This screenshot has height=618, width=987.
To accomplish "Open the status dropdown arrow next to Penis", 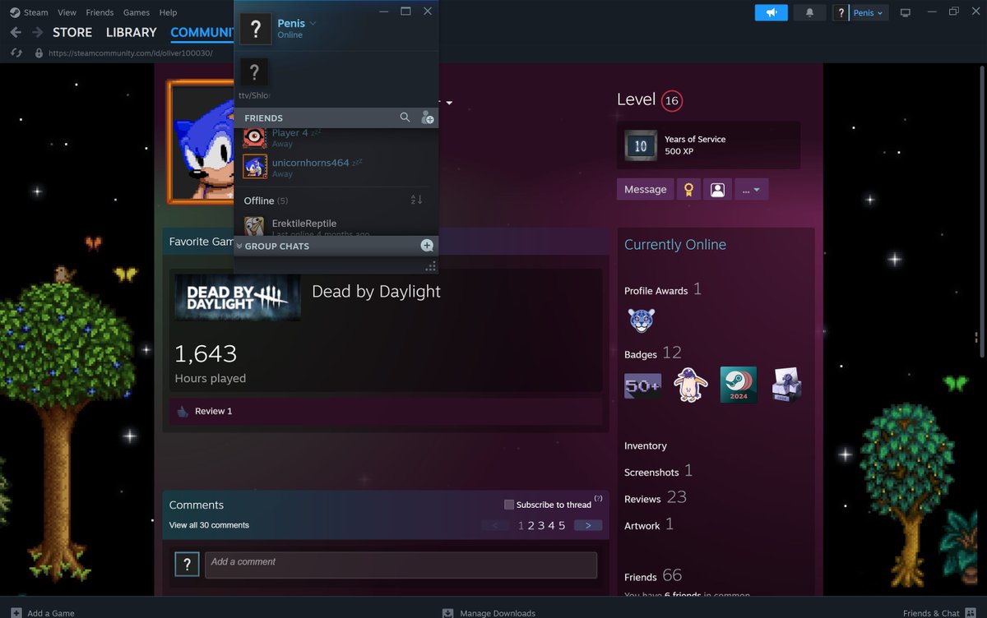I will point(313,24).
